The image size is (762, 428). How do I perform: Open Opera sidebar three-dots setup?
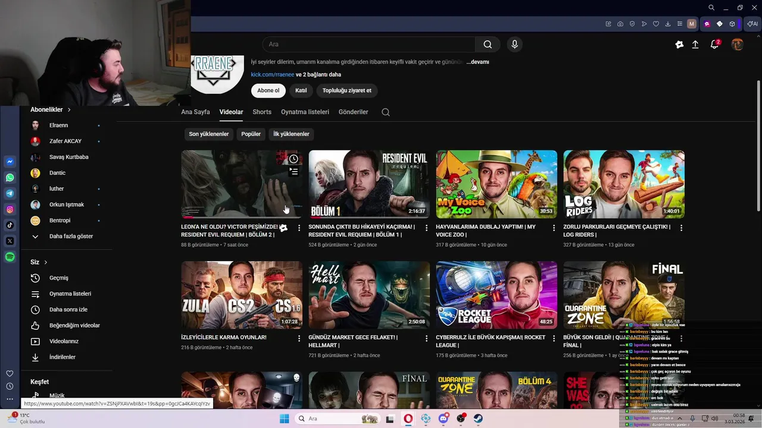point(10,399)
